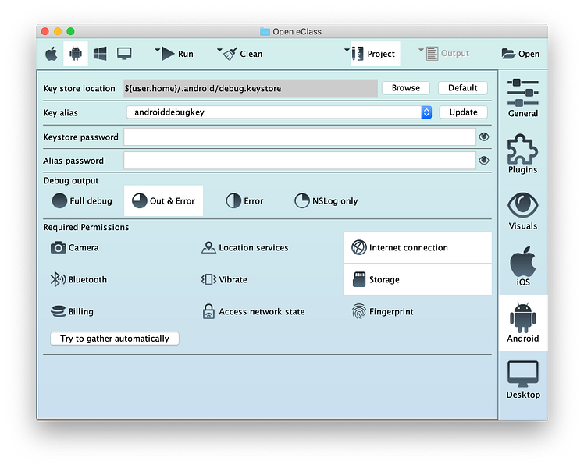The height and width of the screenshot is (468, 584).
Task: Select NSLog only debug output
Action: (x=326, y=201)
